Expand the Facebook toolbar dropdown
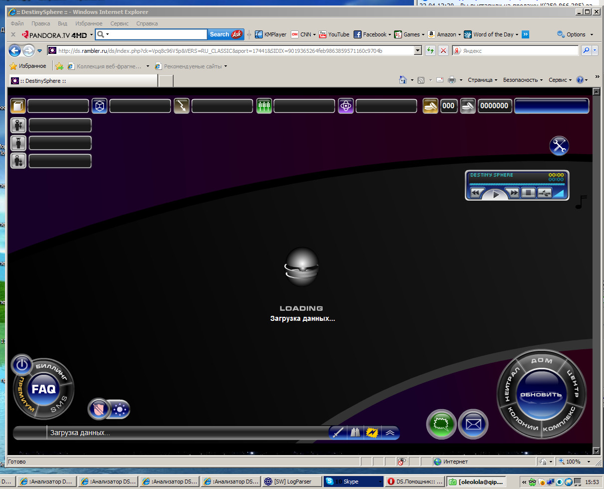This screenshot has height=489, width=604. pyautogui.click(x=389, y=34)
